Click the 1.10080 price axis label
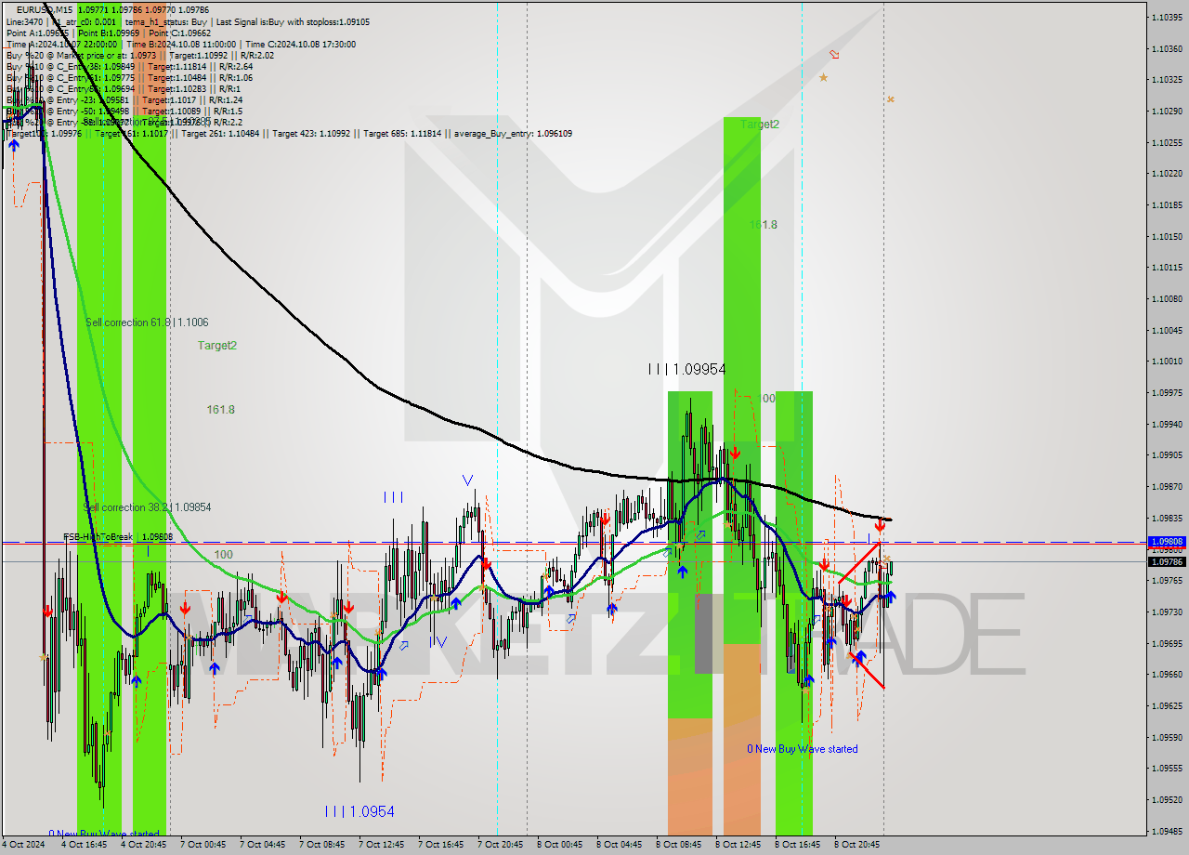1189x855 pixels. (1167, 298)
